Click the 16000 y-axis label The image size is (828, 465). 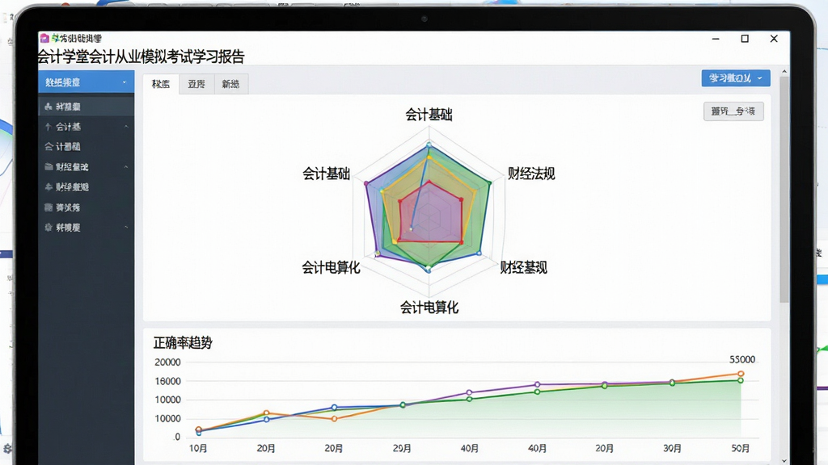(x=167, y=381)
